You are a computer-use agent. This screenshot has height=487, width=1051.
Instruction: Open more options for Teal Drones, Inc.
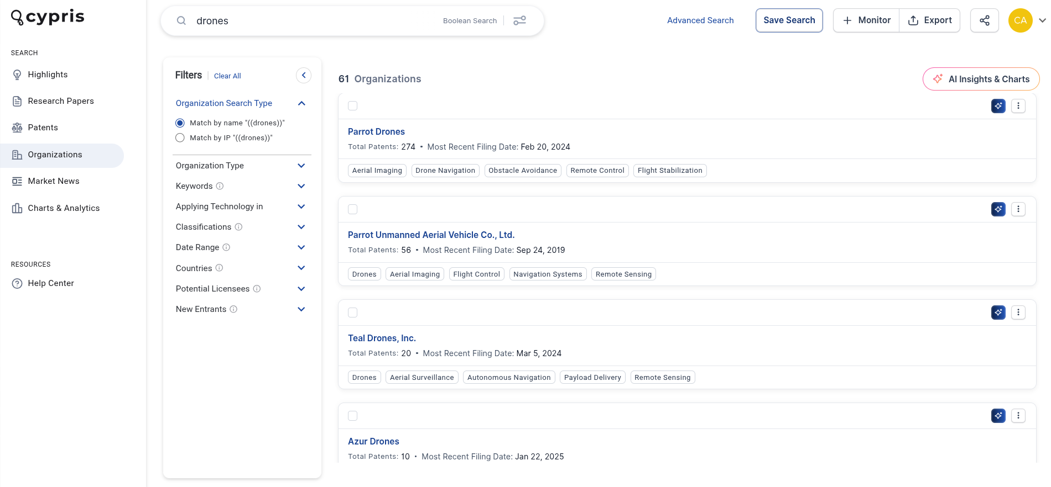tap(1018, 313)
